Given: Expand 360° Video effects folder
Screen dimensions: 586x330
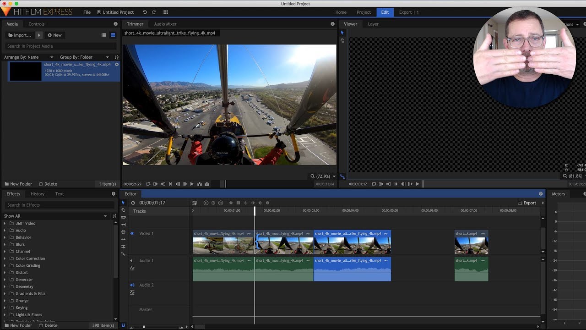Looking at the screenshot, I should [5, 223].
